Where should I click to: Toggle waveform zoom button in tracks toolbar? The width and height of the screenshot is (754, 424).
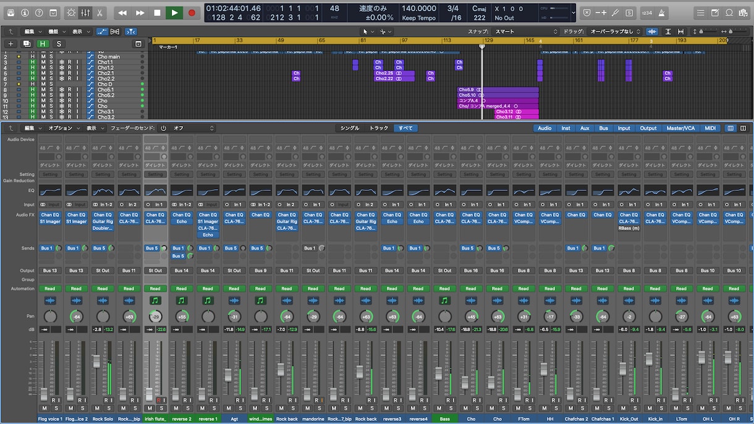pyautogui.click(x=652, y=32)
